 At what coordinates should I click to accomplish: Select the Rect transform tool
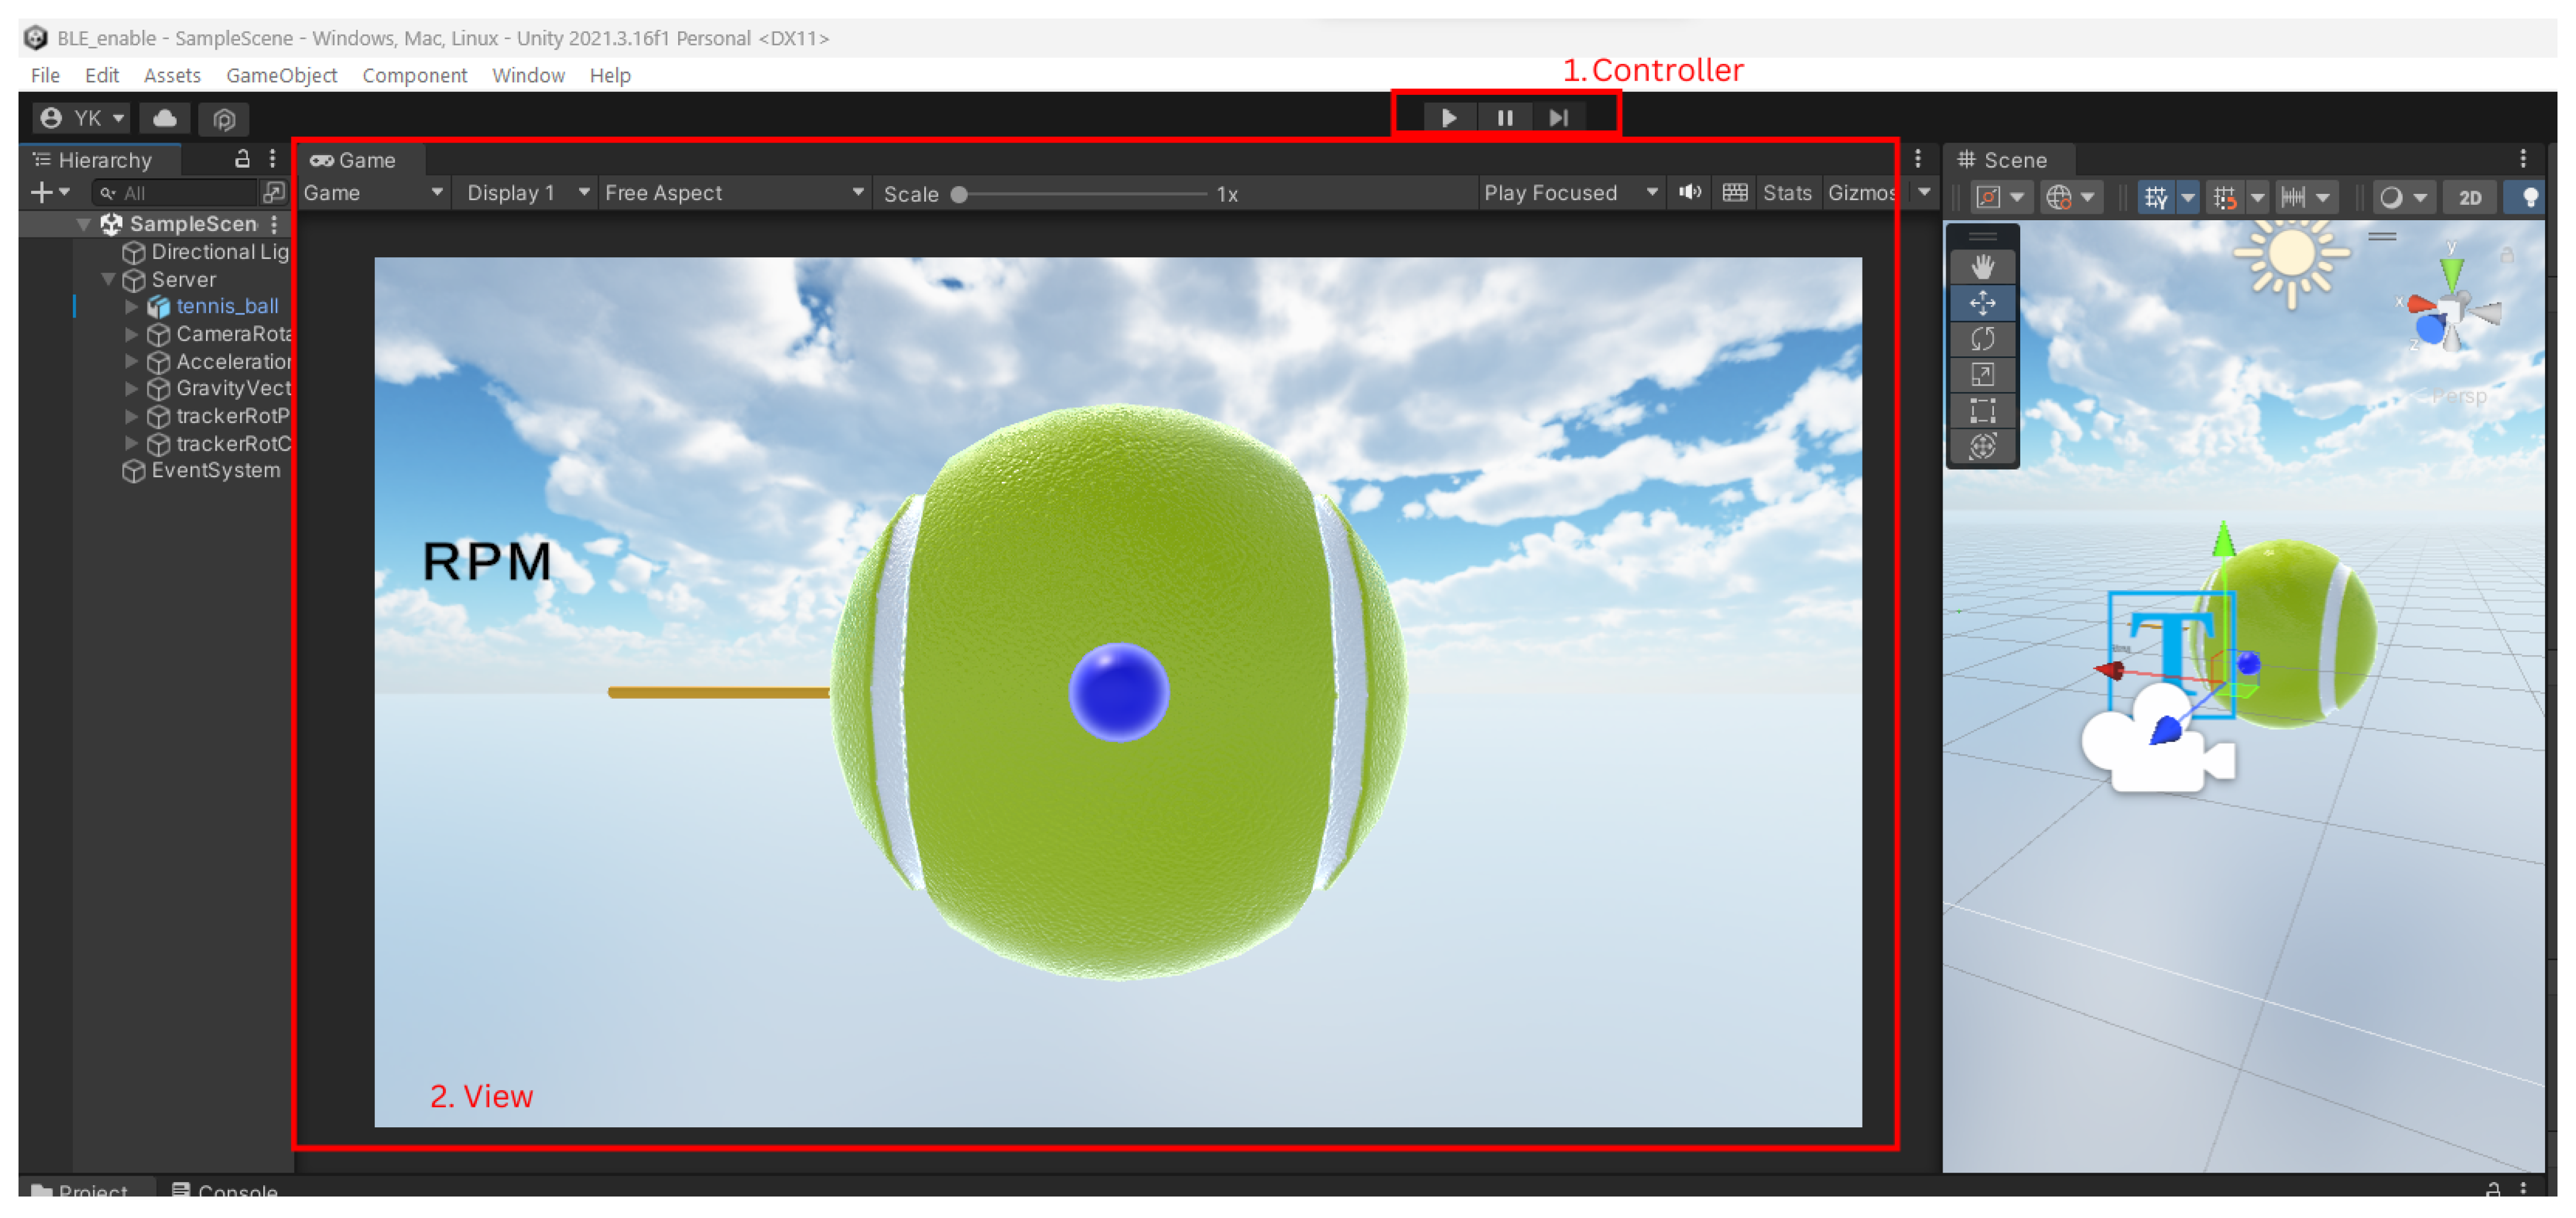pos(1982,411)
